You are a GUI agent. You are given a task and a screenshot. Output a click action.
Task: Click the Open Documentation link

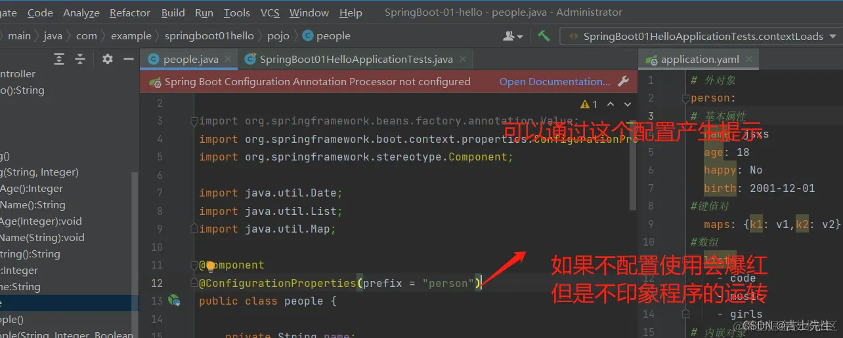point(555,82)
